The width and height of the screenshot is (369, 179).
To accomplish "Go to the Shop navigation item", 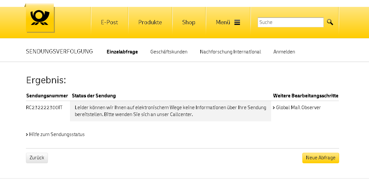I will point(189,22).
